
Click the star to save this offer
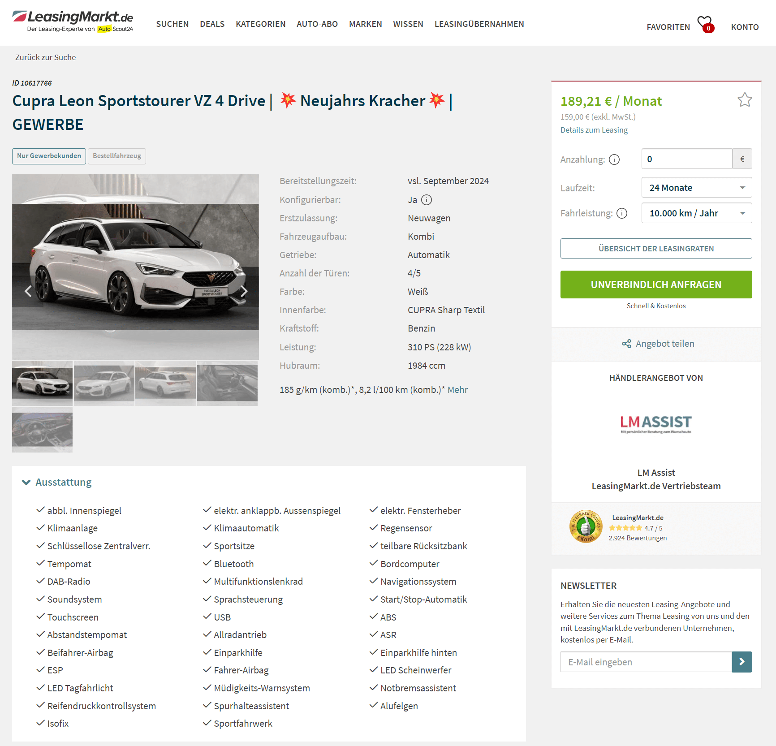pyautogui.click(x=745, y=99)
